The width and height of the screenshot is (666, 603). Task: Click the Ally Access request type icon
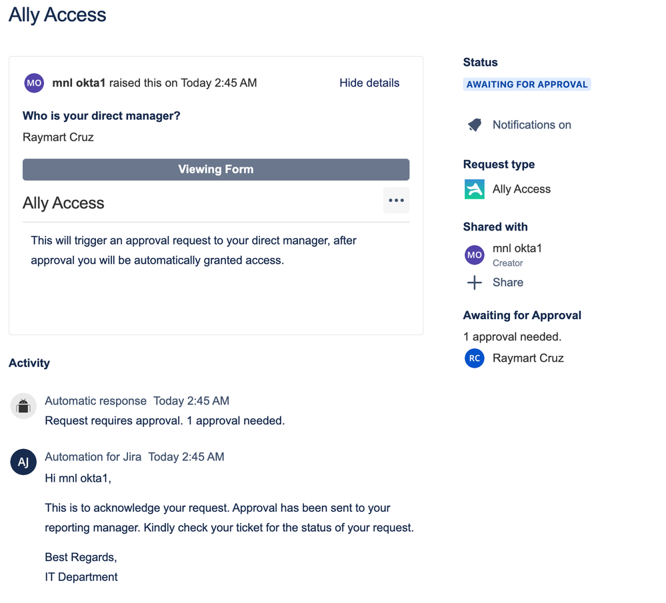point(475,189)
